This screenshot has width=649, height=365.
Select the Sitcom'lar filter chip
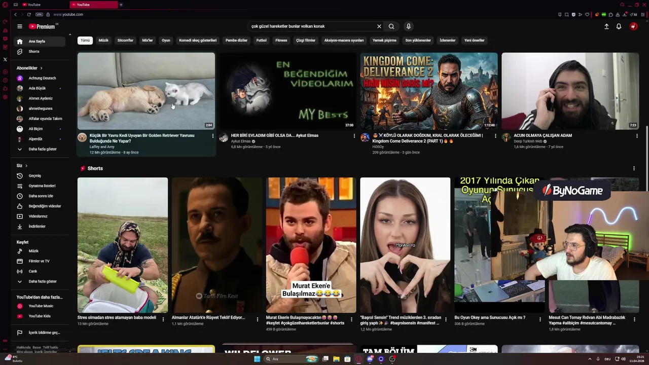(125, 40)
